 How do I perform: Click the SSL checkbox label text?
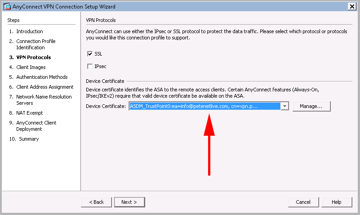[98, 54]
